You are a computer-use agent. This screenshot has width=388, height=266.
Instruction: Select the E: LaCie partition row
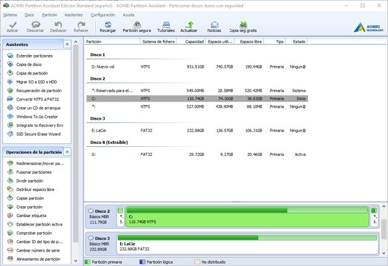(x=197, y=131)
